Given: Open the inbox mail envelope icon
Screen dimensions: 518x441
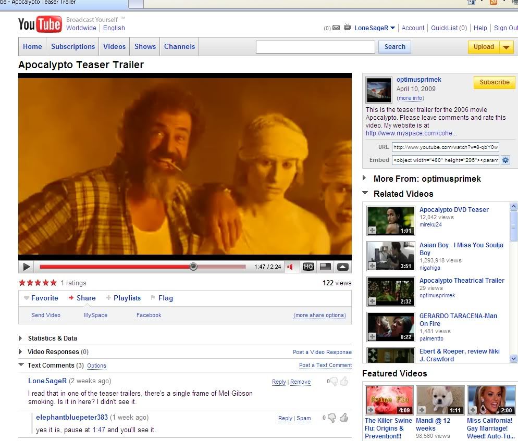Looking at the screenshot, I should (x=336, y=28).
